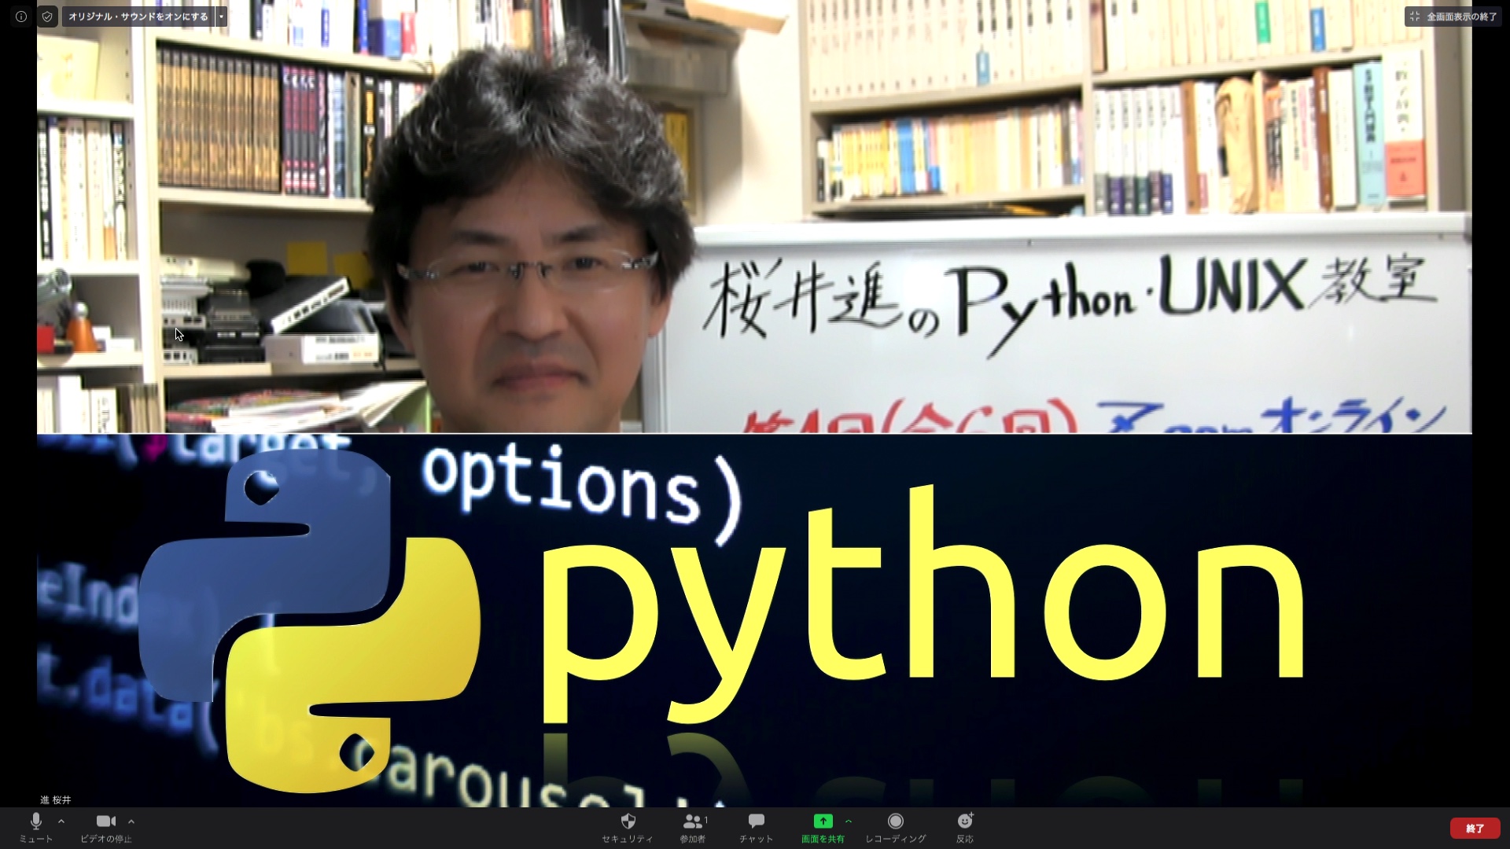Click the participant name label 進 桜井
1510x849 pixels.
click(56, 800)
